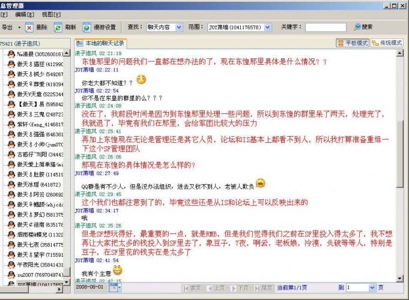
Task: Open the Export (导出) dropdown arrow
Action: pyautogui.click(x=19, y=28)
